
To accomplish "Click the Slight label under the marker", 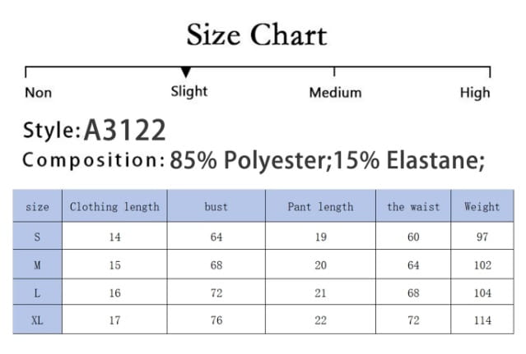I will (x=189, y=91).
